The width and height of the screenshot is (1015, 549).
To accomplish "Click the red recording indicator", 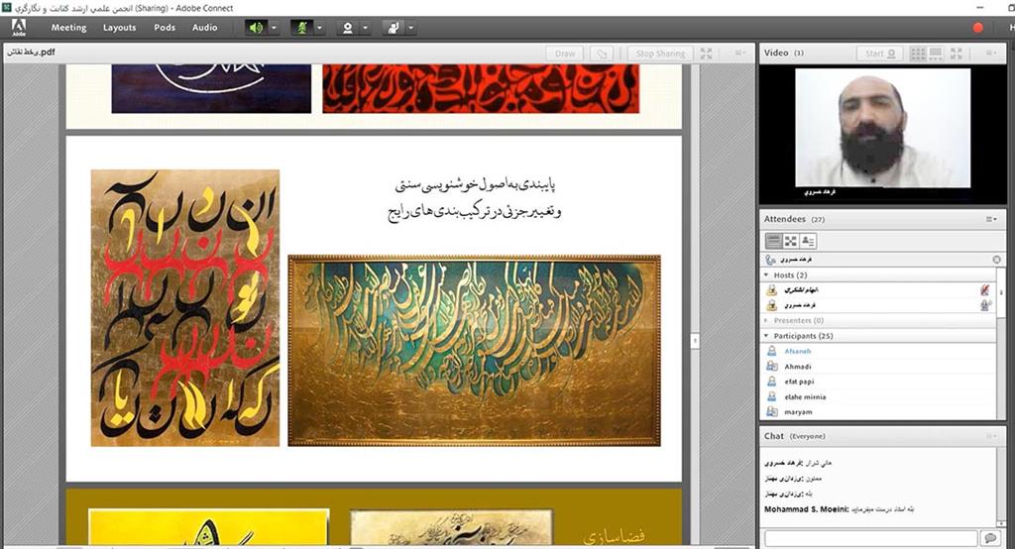I will click(977, 28).
